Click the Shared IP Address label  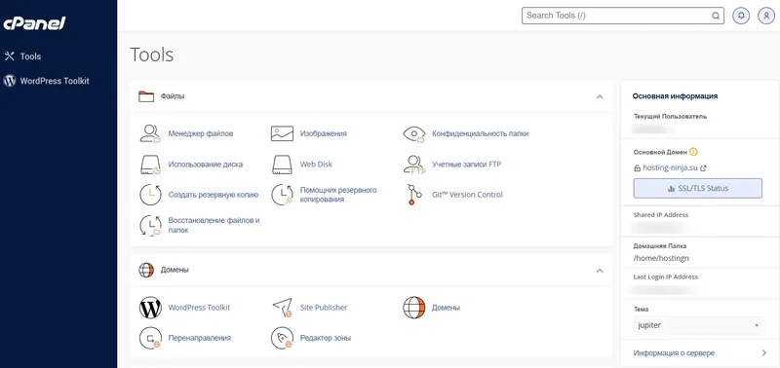click(x=661, y=215)
